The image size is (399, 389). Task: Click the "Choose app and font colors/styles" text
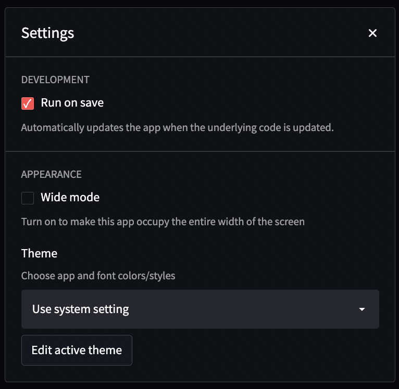[98, 276]
